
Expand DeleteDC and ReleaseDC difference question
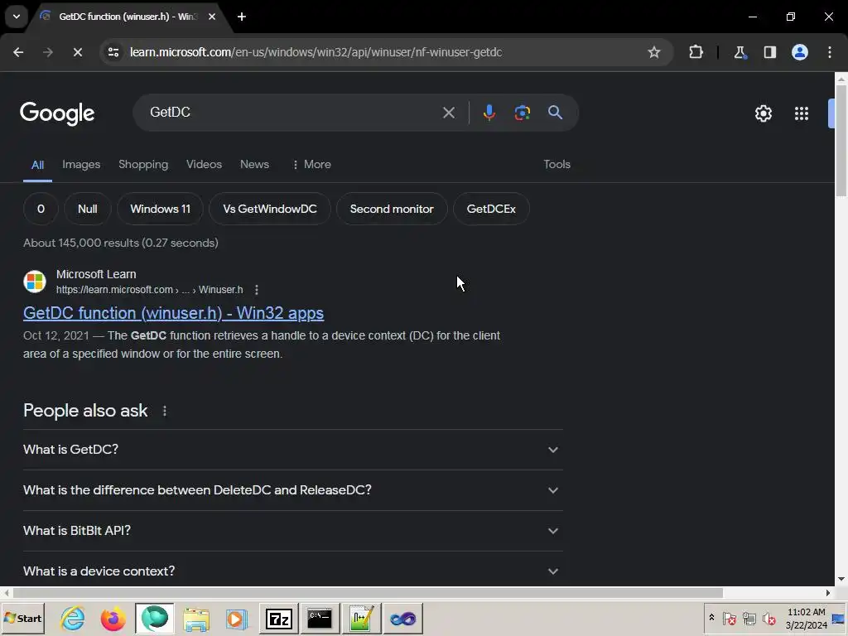coord(292,490)
